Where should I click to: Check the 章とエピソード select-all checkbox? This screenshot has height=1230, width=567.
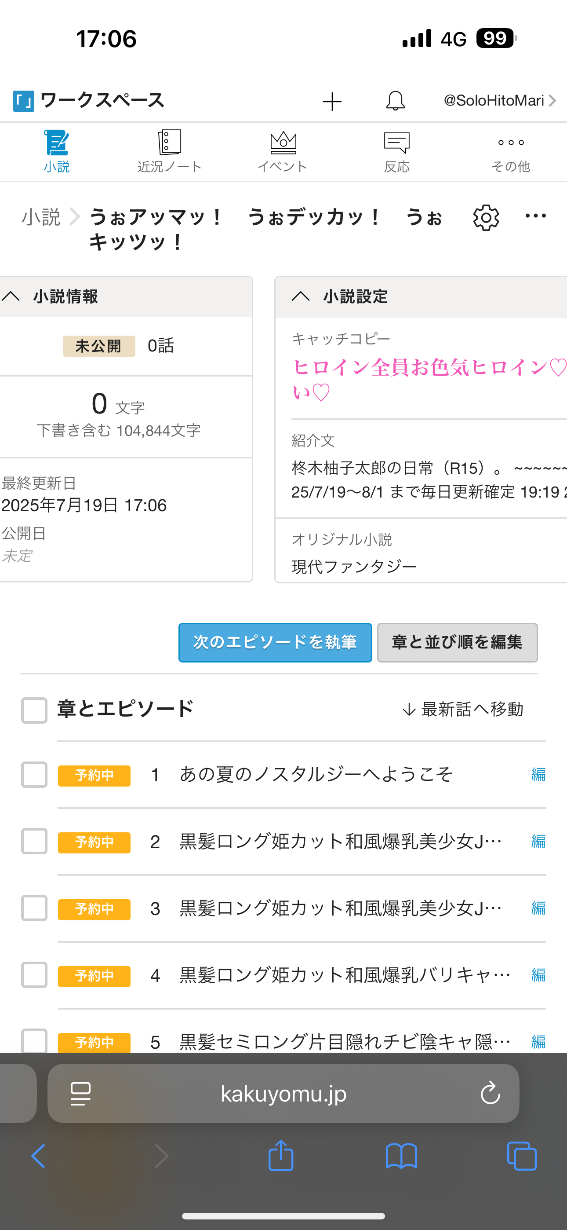click(x=34, y=710)
